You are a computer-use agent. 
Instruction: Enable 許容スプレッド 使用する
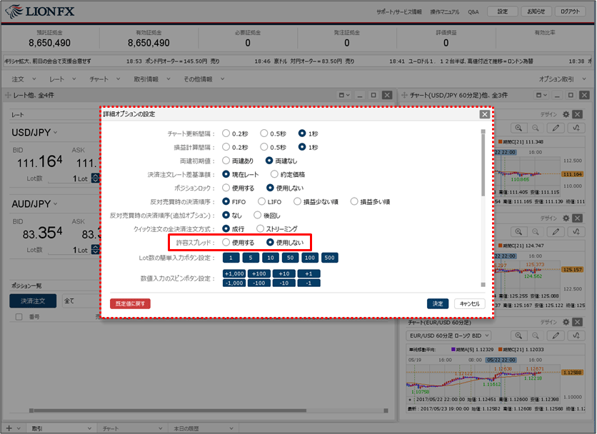tap(226, 242)
